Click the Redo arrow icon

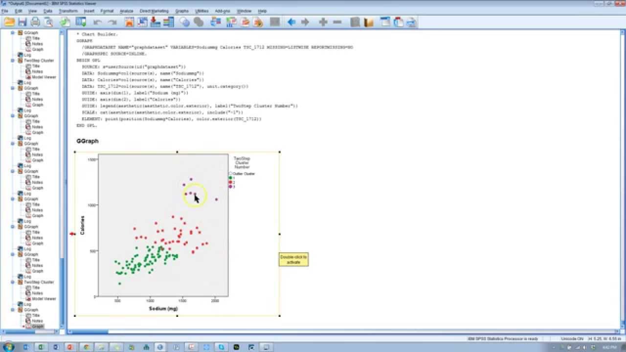click(x=112, y=22)
